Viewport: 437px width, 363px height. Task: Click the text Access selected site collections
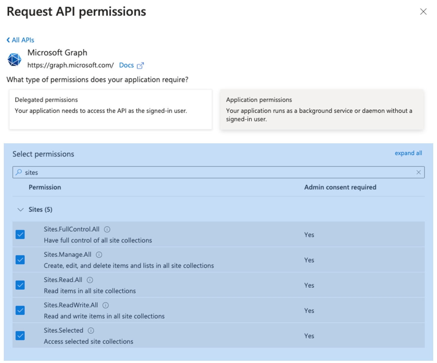click(x=88, y=341)
